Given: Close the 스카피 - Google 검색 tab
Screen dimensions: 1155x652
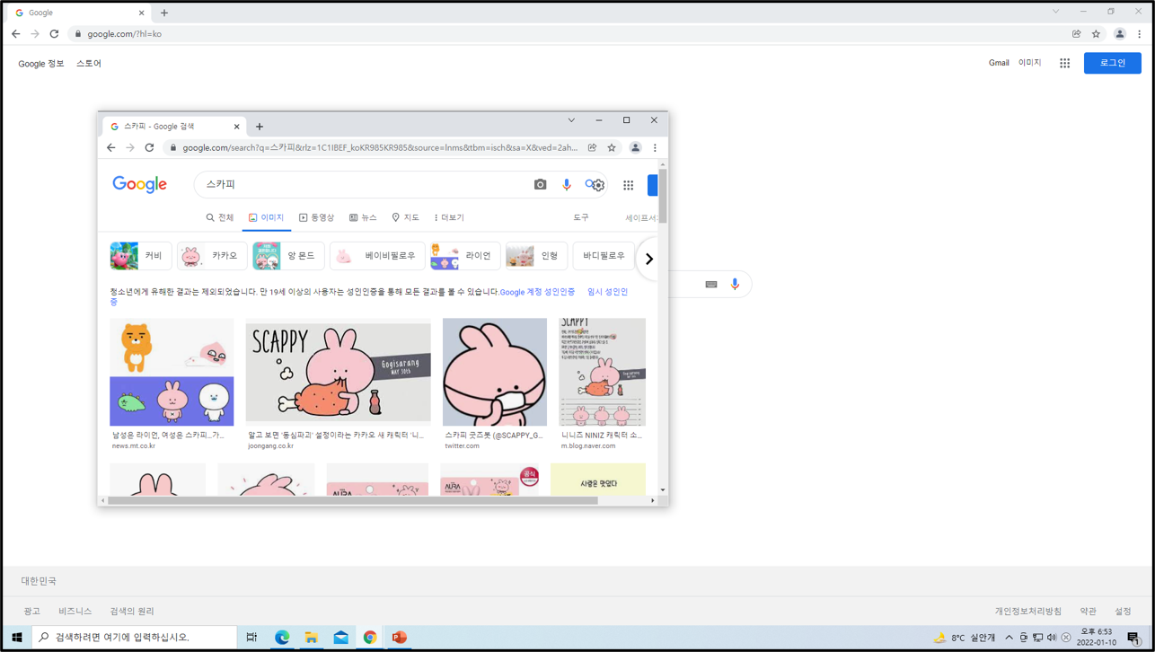Looking at the screenshot, I should (x=237, y=127).
